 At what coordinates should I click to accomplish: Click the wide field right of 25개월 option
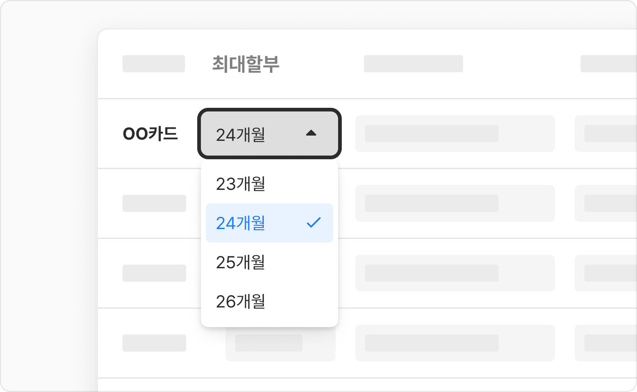(x=455, y=273)
